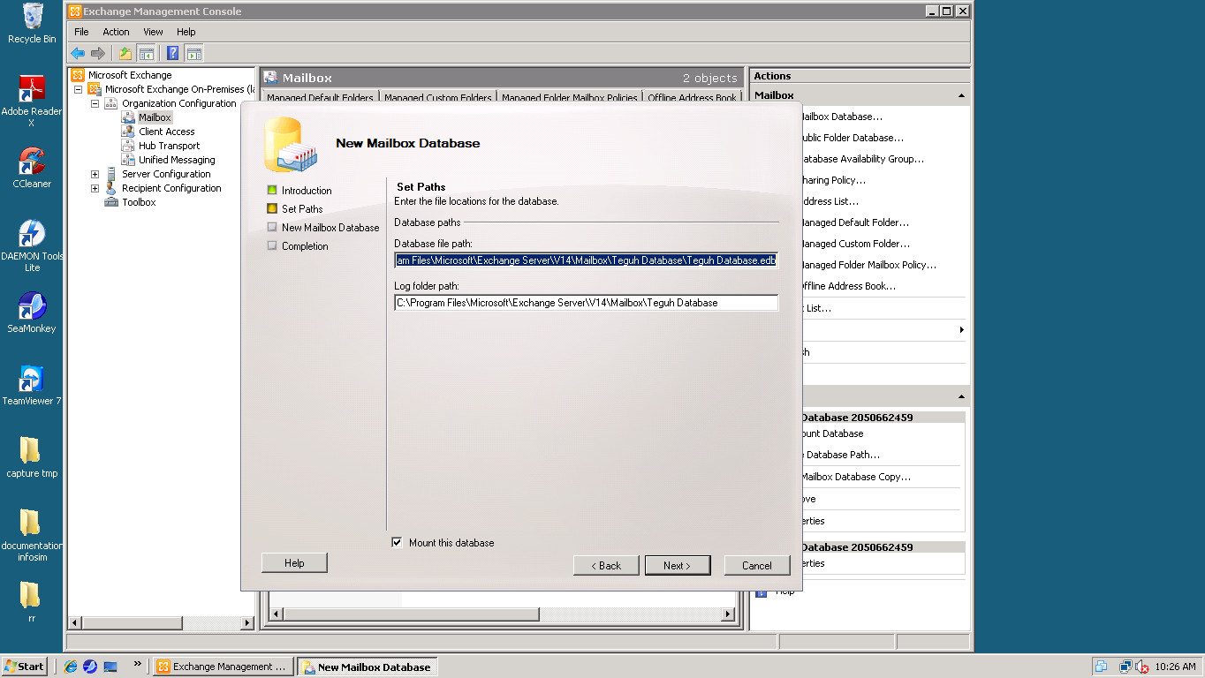The image size is (1205, 678).
Task: Click Offline Address Book action link
Action: point(848,286)
